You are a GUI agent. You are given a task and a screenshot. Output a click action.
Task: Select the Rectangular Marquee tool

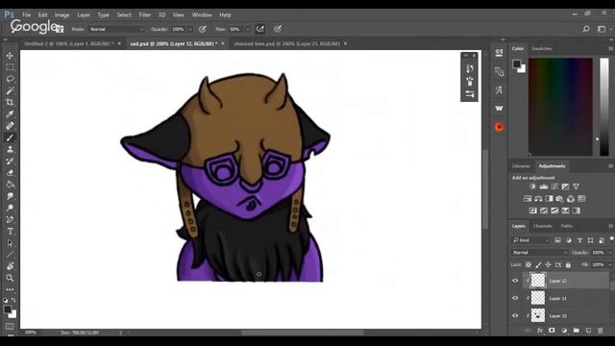(x=10, y=67)
